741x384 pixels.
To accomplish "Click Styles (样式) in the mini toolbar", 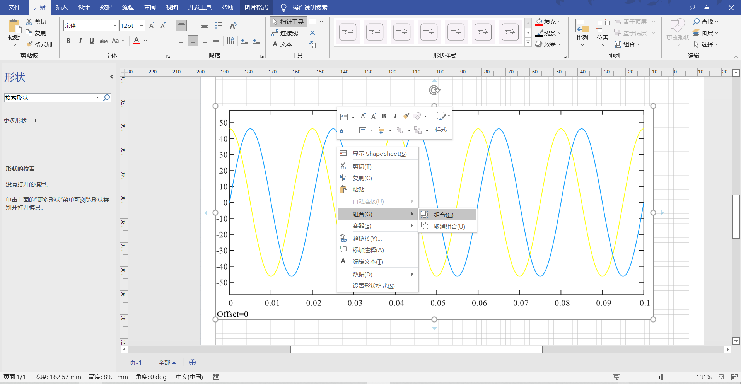I will (441, 123).
